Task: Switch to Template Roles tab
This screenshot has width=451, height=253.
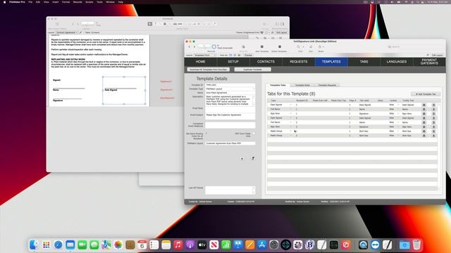Action: (x=302, y=85)
